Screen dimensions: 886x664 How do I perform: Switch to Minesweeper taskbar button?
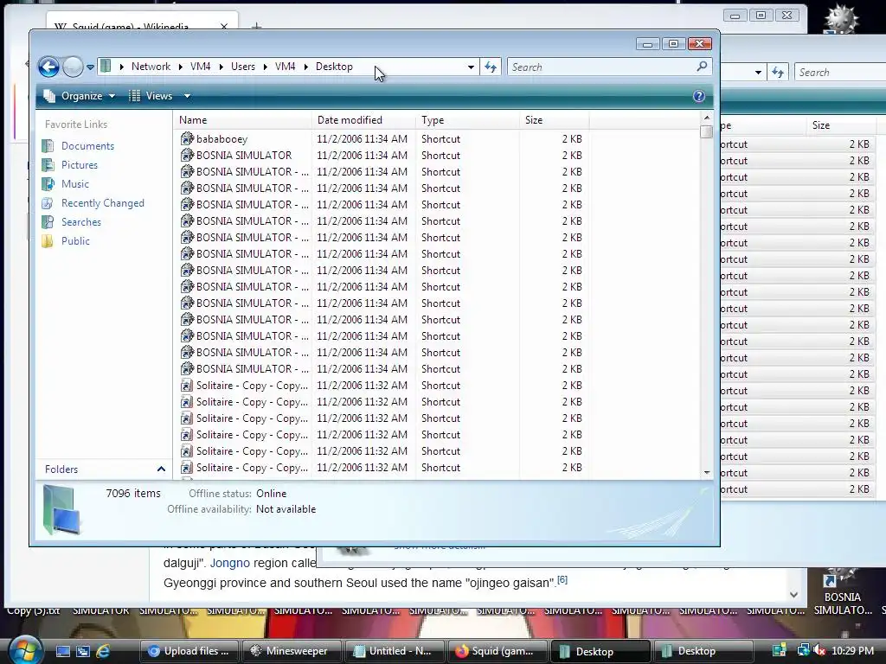point(292,651)
